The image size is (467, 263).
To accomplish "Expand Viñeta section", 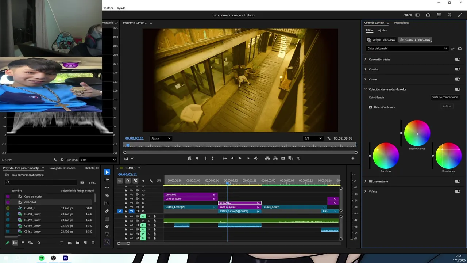I will [365, 191].
